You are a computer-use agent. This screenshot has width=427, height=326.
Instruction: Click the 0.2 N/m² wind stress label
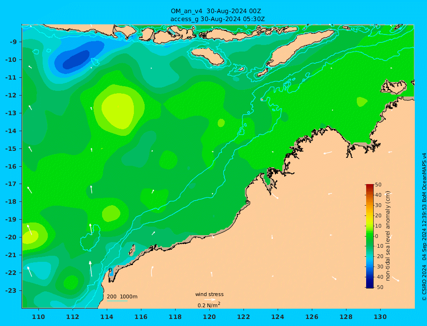pyautogui.click(x=209, y=305)
